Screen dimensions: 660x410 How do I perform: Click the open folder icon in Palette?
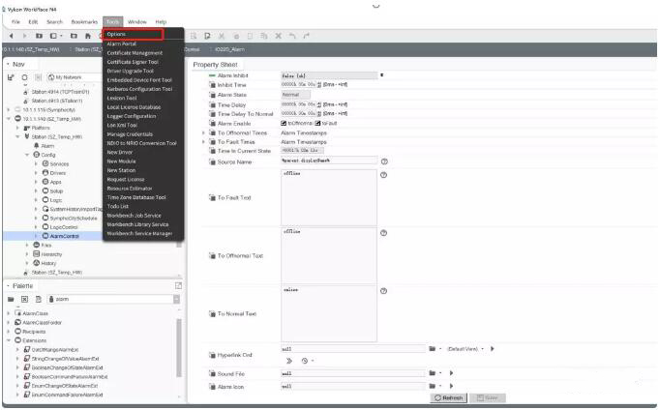click(11, 299)
